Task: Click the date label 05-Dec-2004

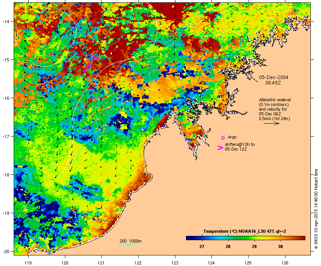Action: (274, 77)
